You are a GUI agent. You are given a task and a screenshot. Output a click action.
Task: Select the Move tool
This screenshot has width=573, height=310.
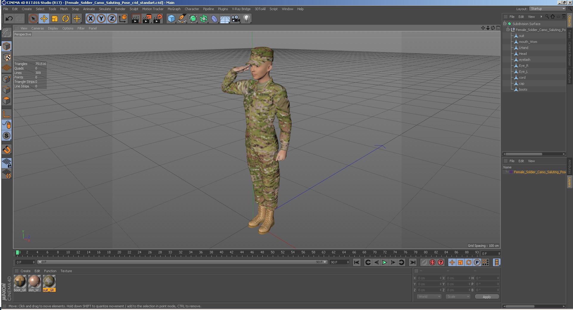44,18
